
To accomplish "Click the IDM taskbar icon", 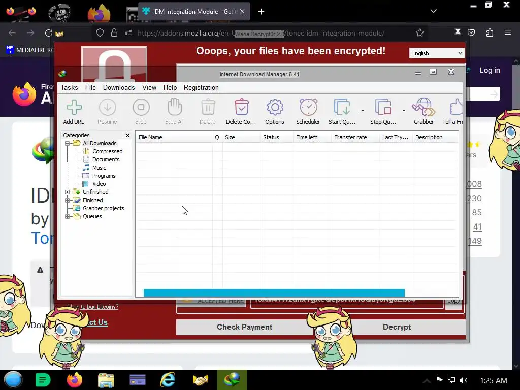I will pos(232,380).
